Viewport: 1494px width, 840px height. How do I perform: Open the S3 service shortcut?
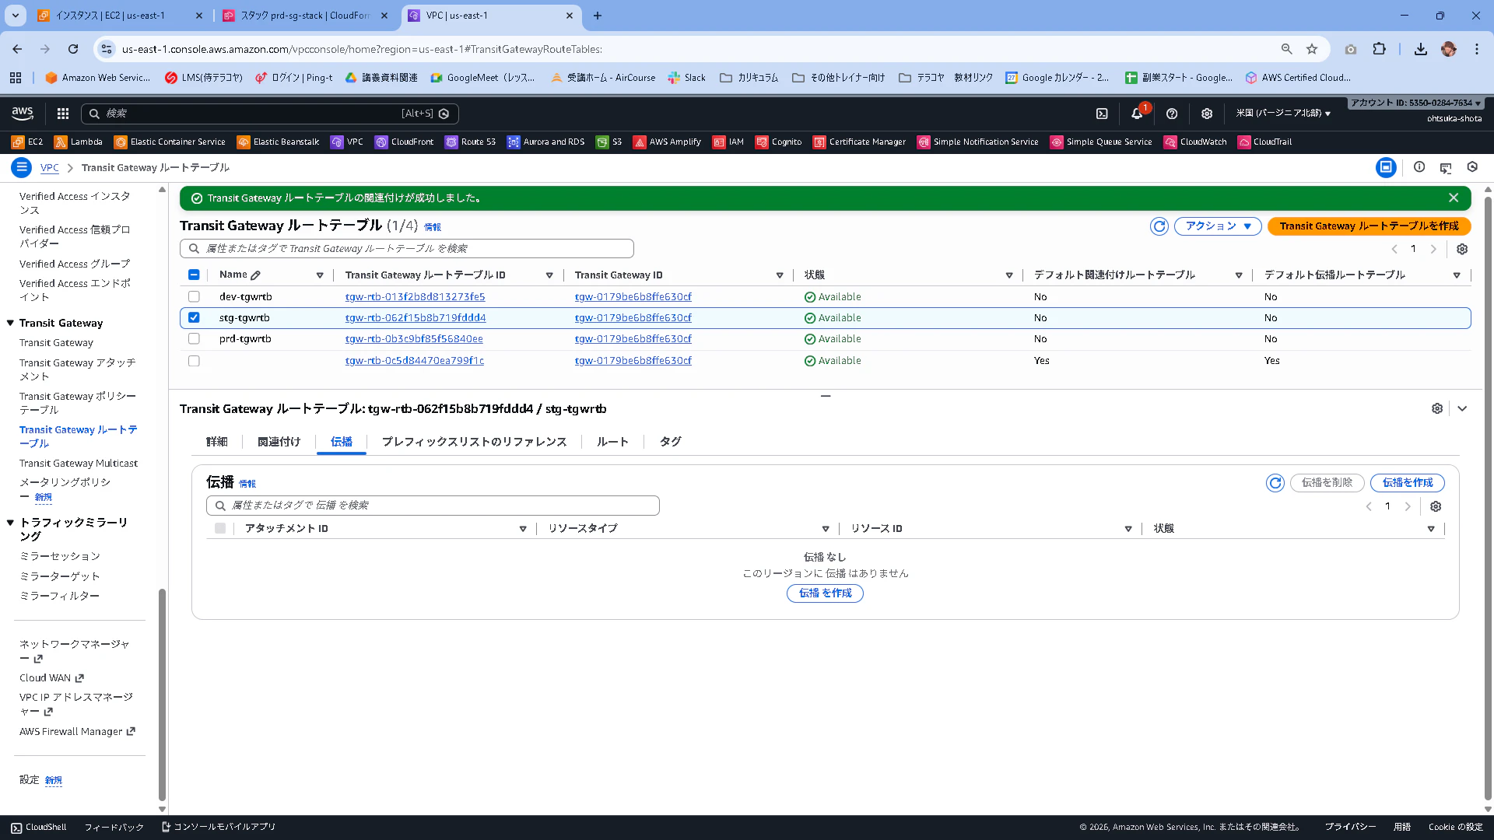click(609, 142)
